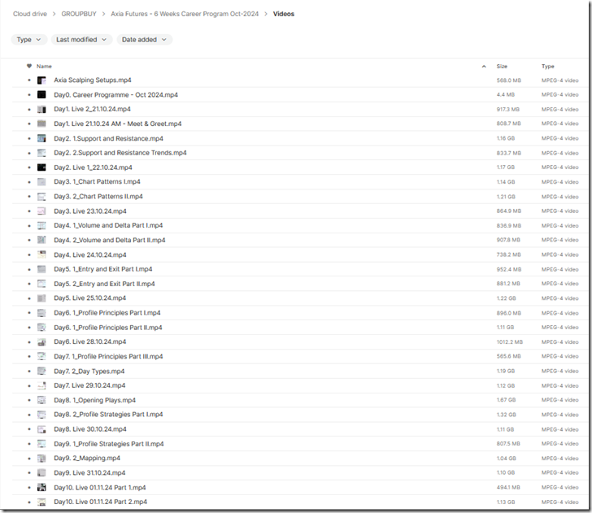Image resolution: width=592 pixels, height=513 pixels.
Task: Click Day2. Live 1_22.10.24.mp4 thumbnail icon
Action: click(x=41, y=167)
